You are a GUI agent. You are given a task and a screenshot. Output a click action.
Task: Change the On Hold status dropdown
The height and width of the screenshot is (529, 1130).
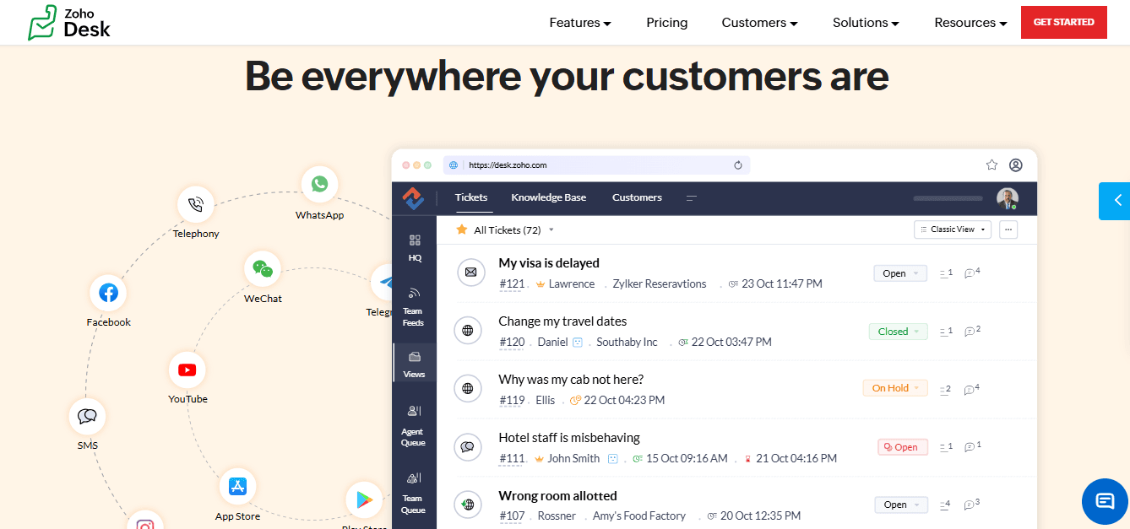tap(895, 388)
